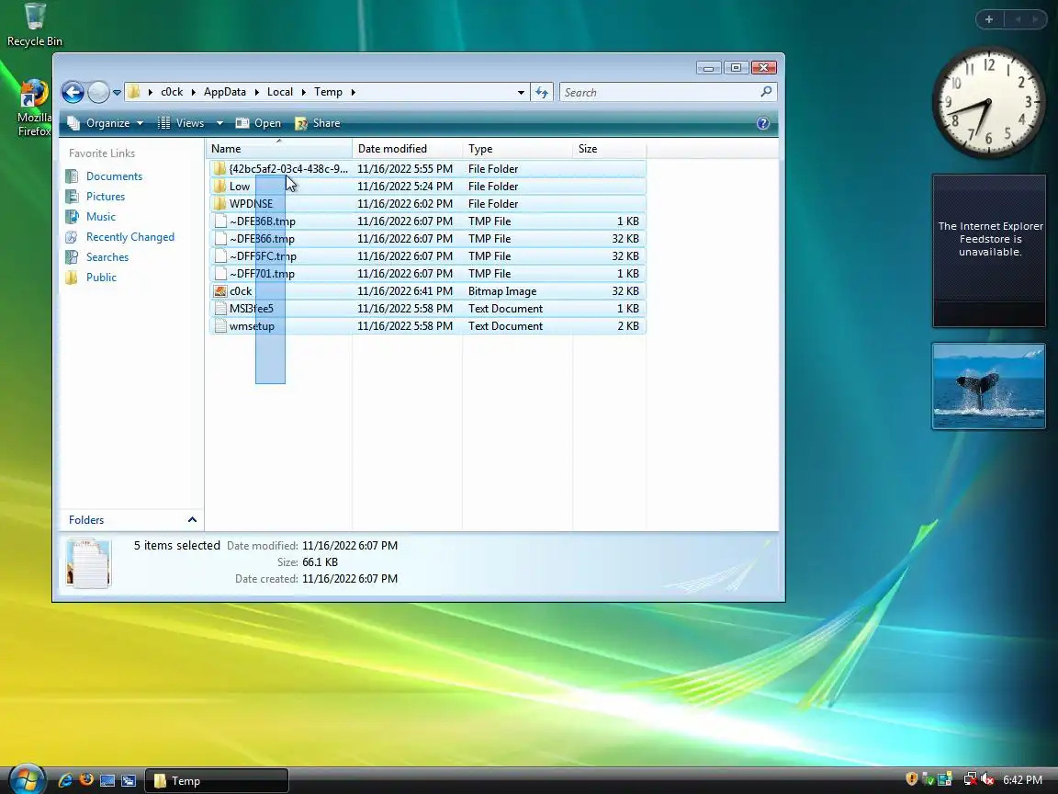Click the Forward navigation arrow
Screen dimensions: 1058x794
[98, 92]
